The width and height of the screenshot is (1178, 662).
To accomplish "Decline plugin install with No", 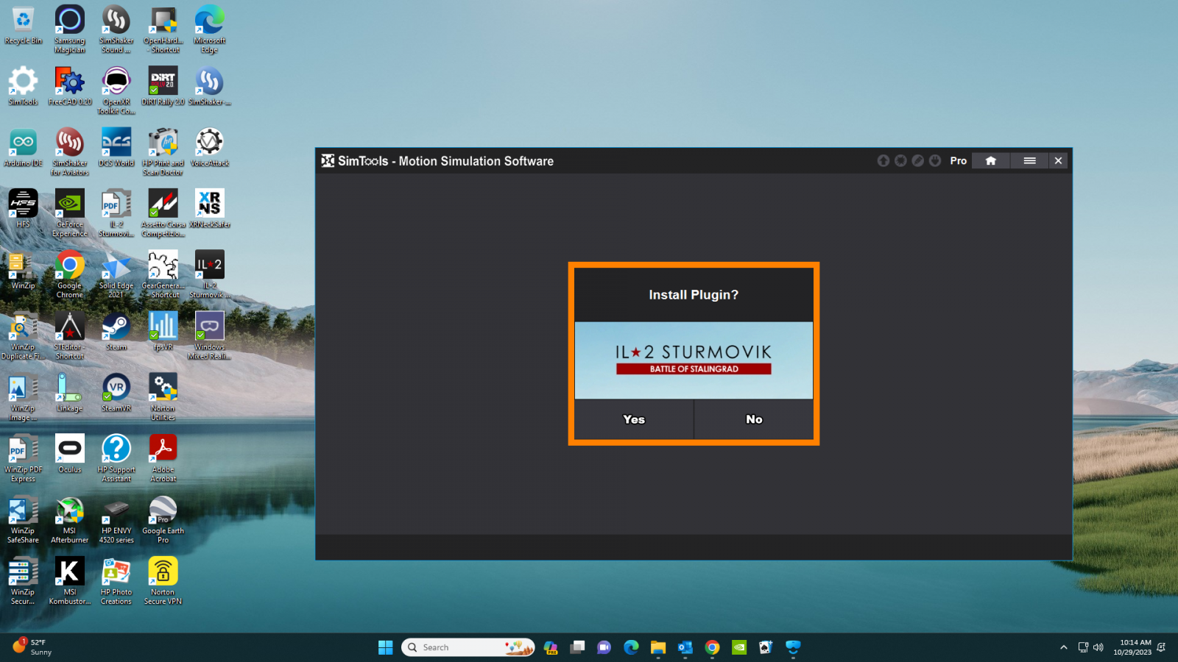I will pyautogui.click(x=754, y=419).
